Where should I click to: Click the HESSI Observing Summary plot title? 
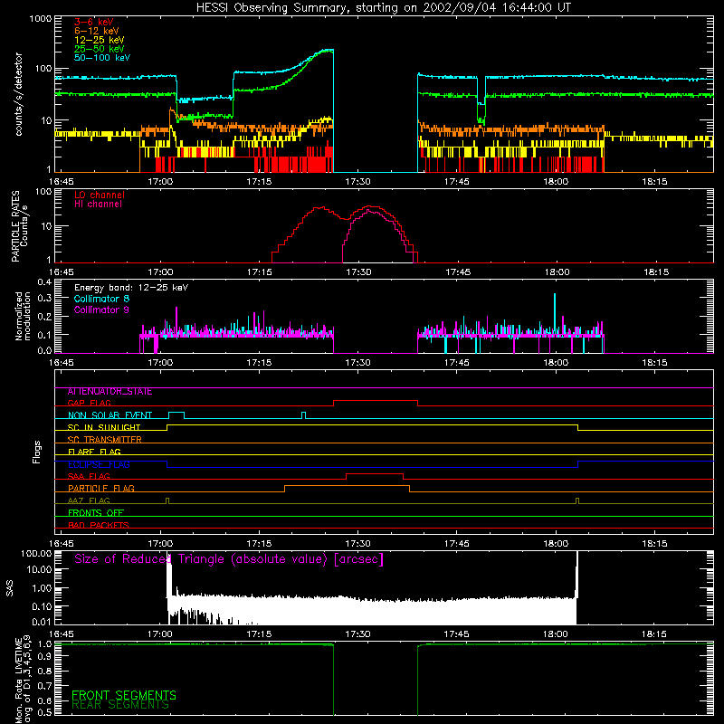point(384,8)
